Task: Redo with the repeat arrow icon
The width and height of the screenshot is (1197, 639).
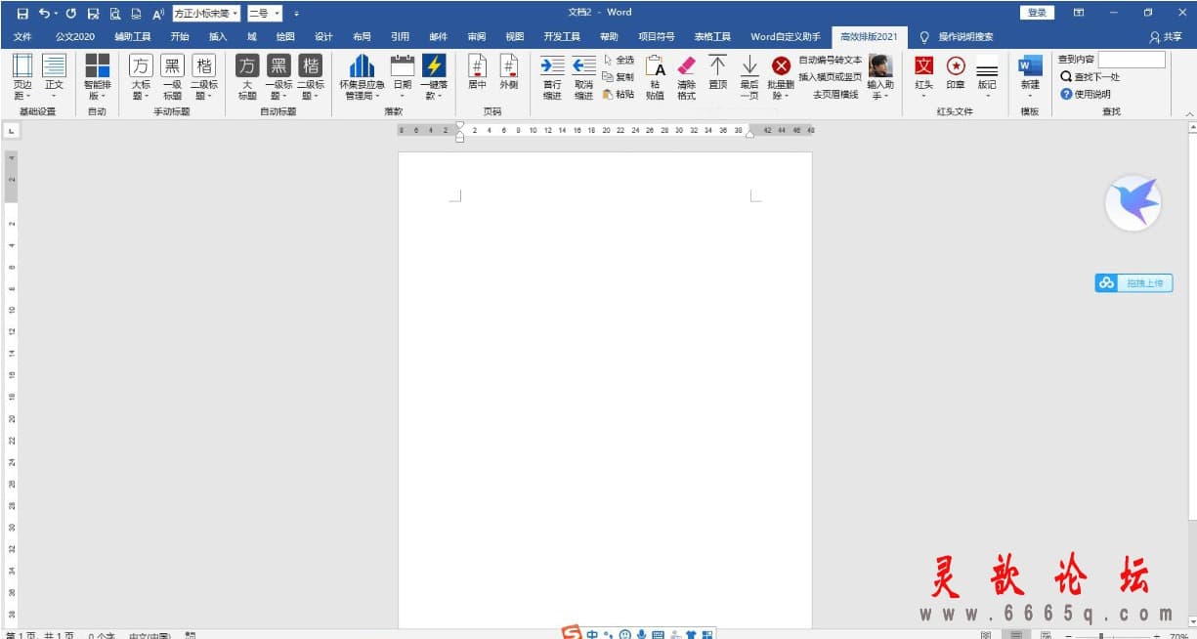Action: [71, 13]
